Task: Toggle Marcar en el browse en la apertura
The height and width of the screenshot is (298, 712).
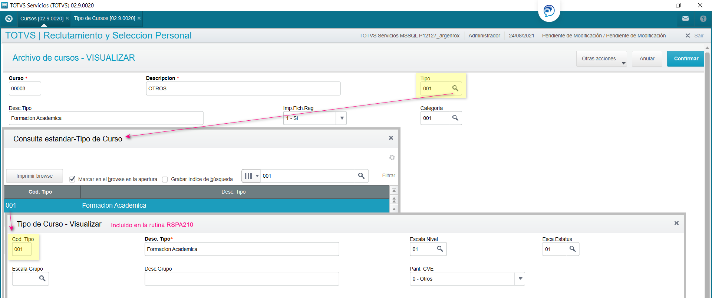Action: tap(72, 179)
